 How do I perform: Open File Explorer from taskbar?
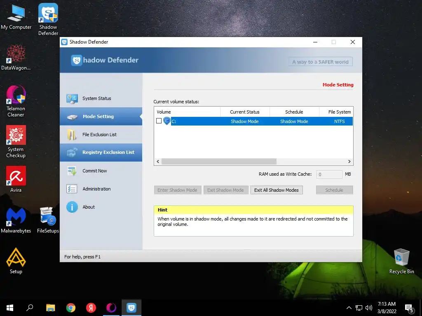pos(50,308)
